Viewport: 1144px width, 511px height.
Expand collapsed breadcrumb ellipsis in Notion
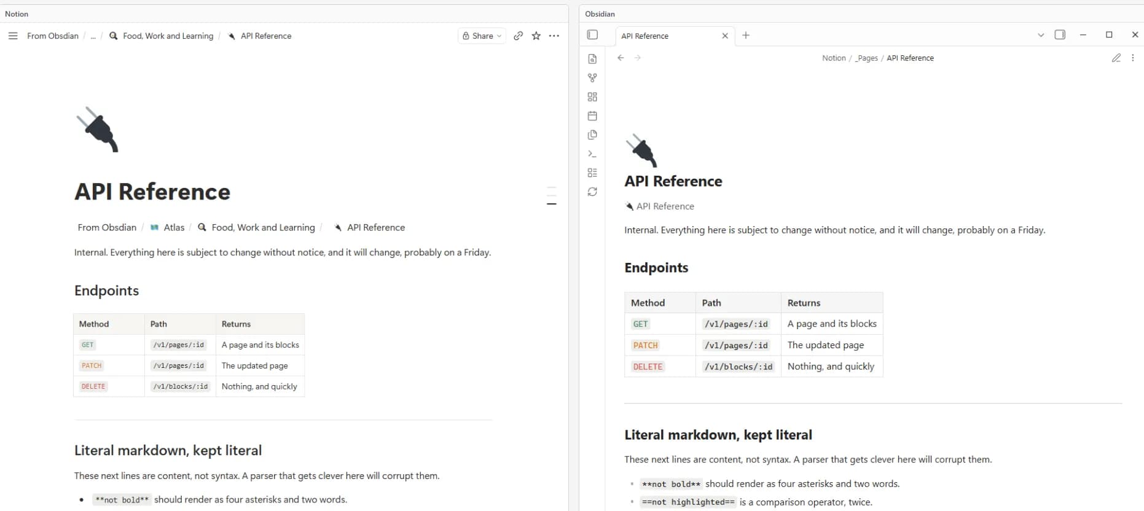(93, 36)
